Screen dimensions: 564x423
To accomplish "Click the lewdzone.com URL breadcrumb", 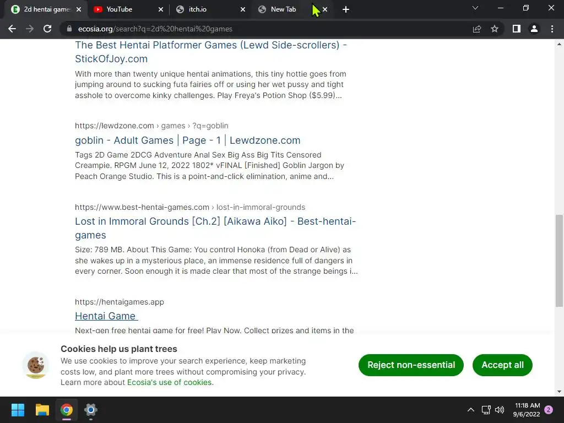I will (151, 126).
